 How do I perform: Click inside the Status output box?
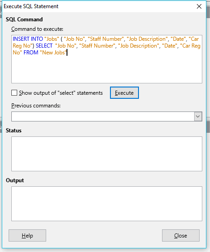[107, 154]
